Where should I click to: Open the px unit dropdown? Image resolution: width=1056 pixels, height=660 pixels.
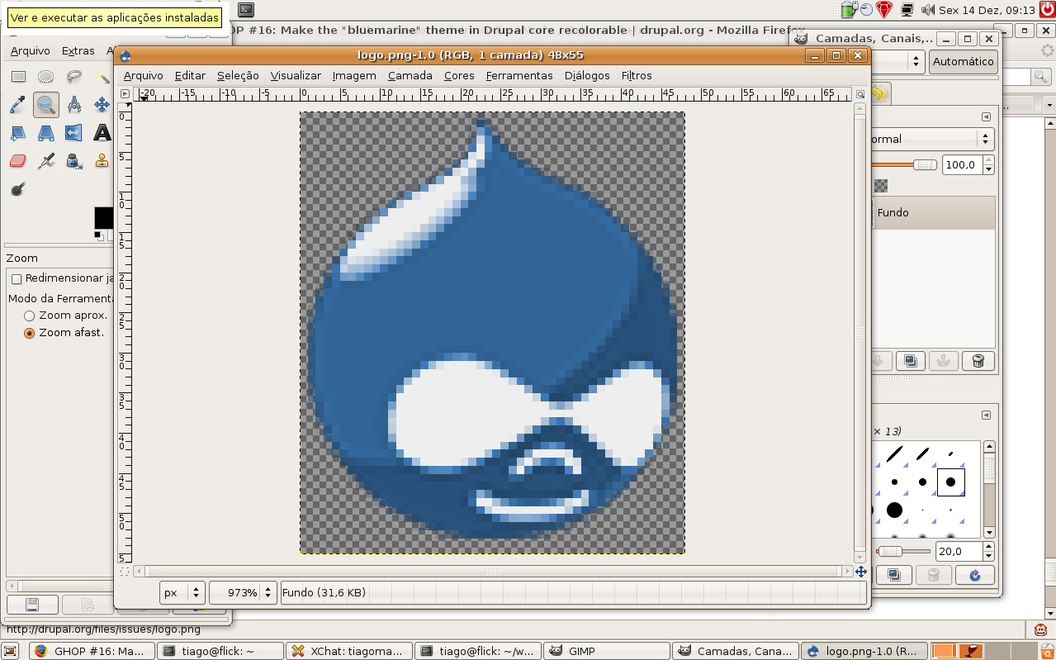182,592
